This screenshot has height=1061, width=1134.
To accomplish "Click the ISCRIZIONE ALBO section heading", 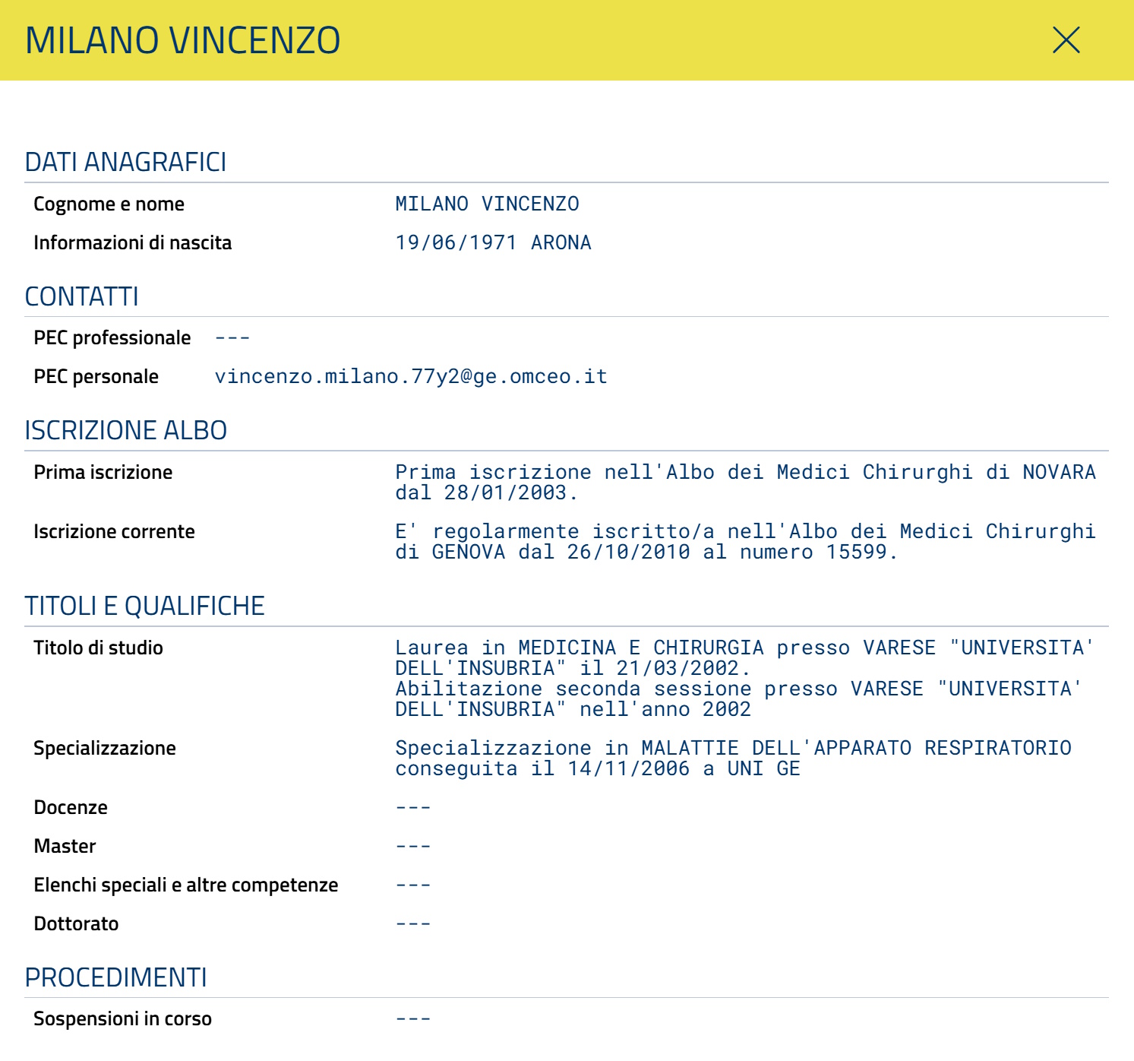I will pos(125,431).
